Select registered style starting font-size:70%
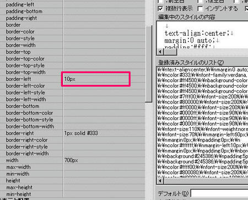This screenshot has width=248, height=200. 203,134
